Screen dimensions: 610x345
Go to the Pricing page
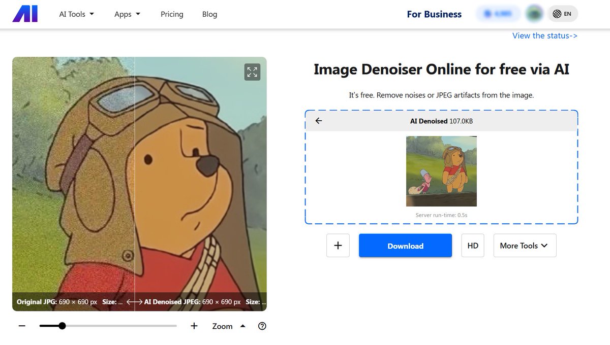pos(172,14)
